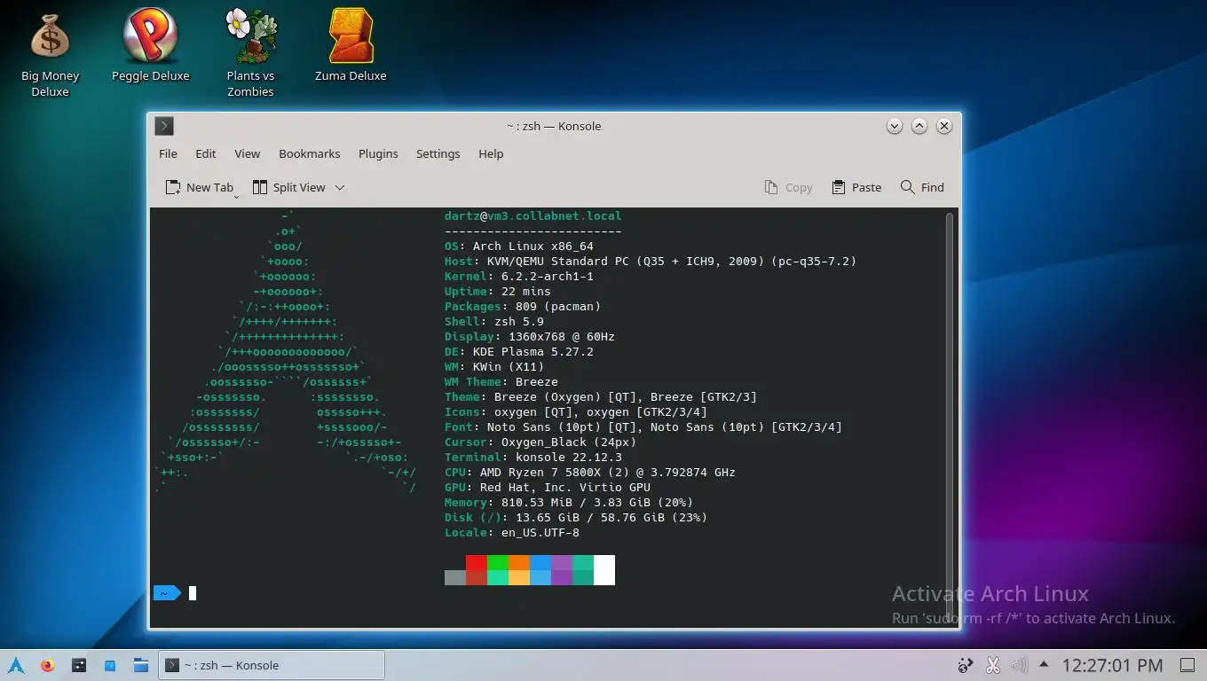Screen dimensions: 1207x681
Task: Click the 'Locale: en_US.UTF-8' line
Action: tap(512, 532)
